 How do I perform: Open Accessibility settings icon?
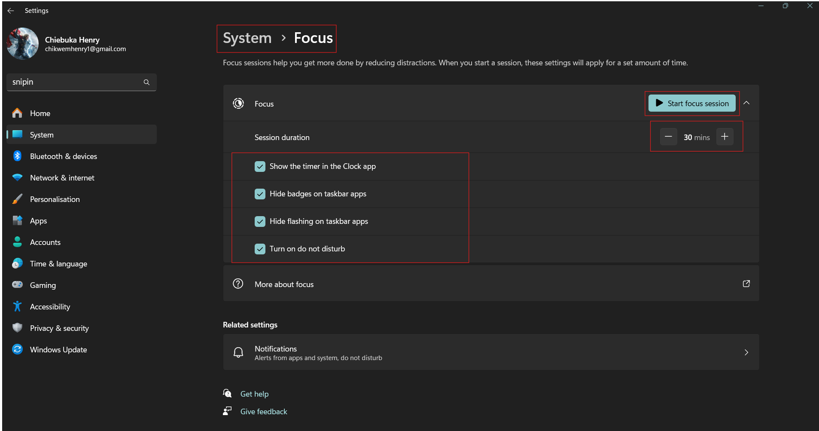tap(17, 306)
